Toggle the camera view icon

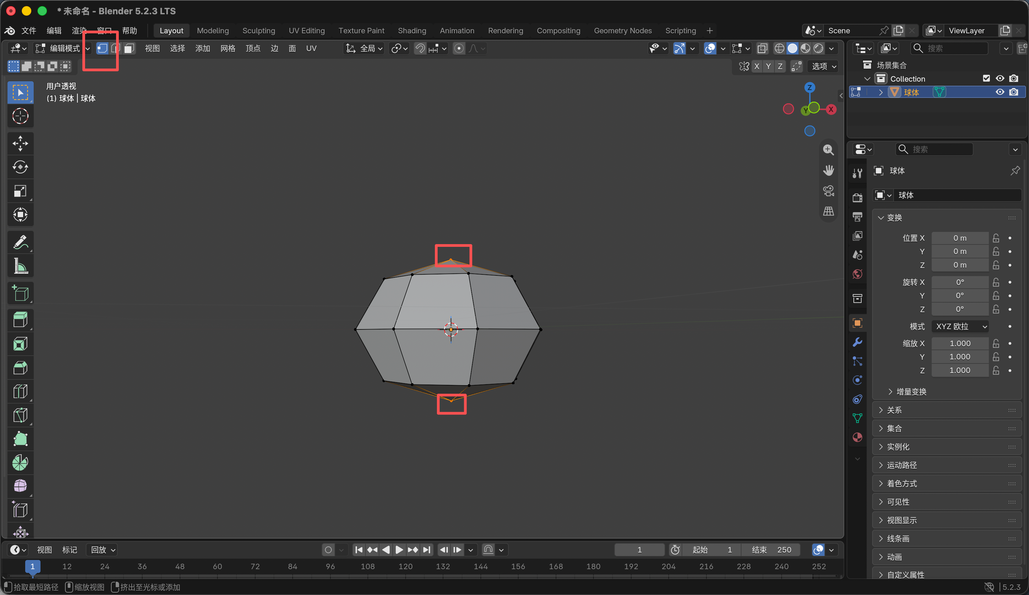pyautogui.click(x=828, y=191)
